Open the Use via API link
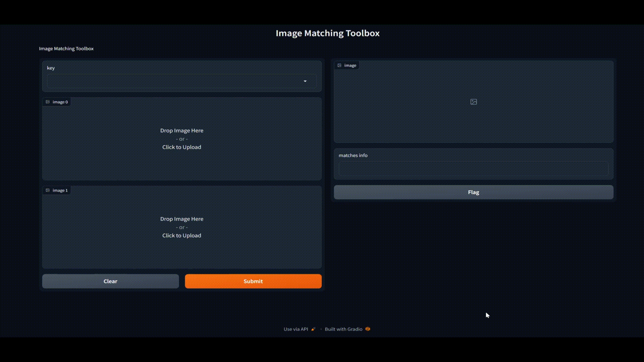The image size is (644, 362). tap(296, 329)
